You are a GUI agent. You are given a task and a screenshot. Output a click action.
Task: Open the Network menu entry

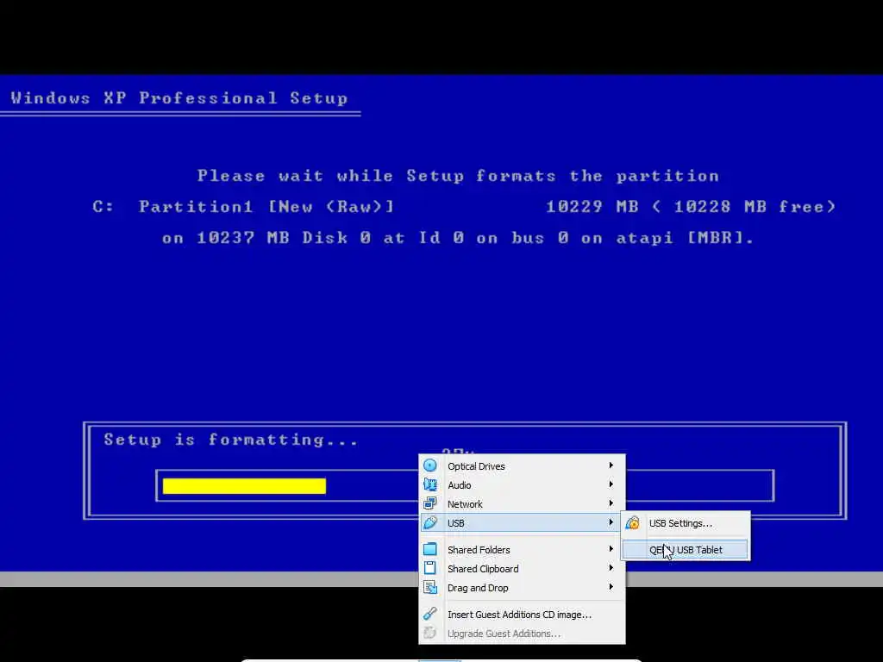click(522, 504)
